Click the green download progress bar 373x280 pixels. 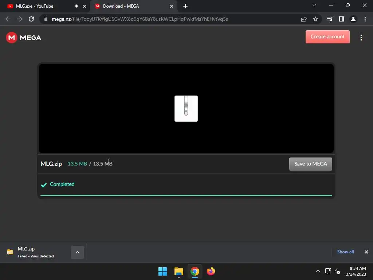point(186,195)
